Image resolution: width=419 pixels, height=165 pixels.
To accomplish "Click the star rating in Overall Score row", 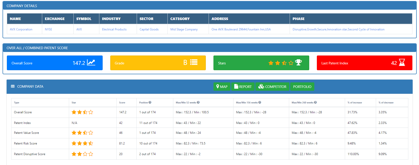I will pyautogui.click(x=82, y=112).
